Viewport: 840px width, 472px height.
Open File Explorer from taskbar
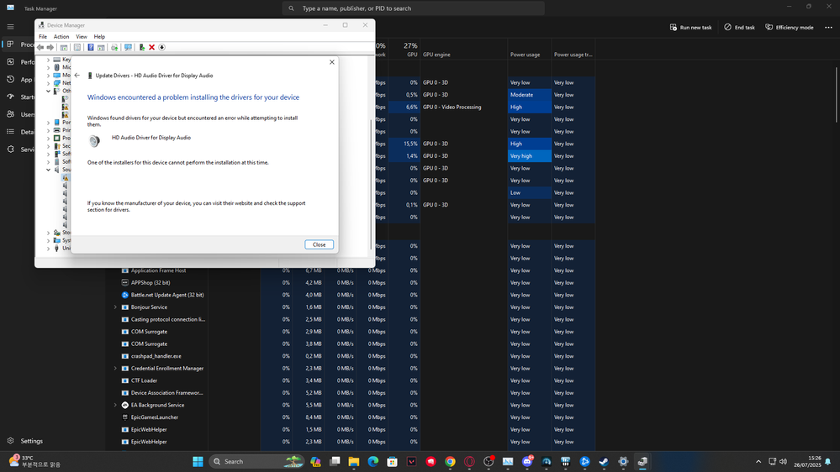pos(354,461)
